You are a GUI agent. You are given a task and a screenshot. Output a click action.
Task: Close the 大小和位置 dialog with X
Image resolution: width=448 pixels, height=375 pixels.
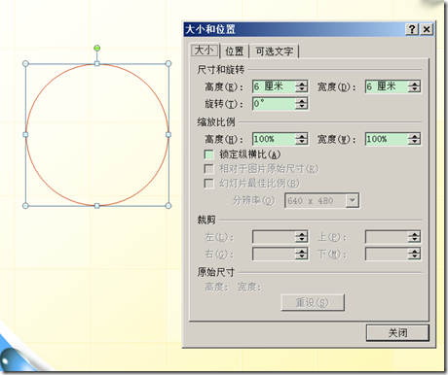click(427, 29)
